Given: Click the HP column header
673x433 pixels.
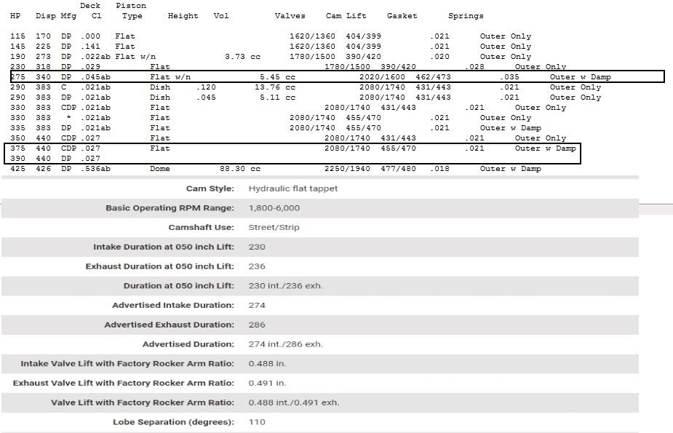Looking at the screenshot, I should pyautogui.click(x=14, y=15).
